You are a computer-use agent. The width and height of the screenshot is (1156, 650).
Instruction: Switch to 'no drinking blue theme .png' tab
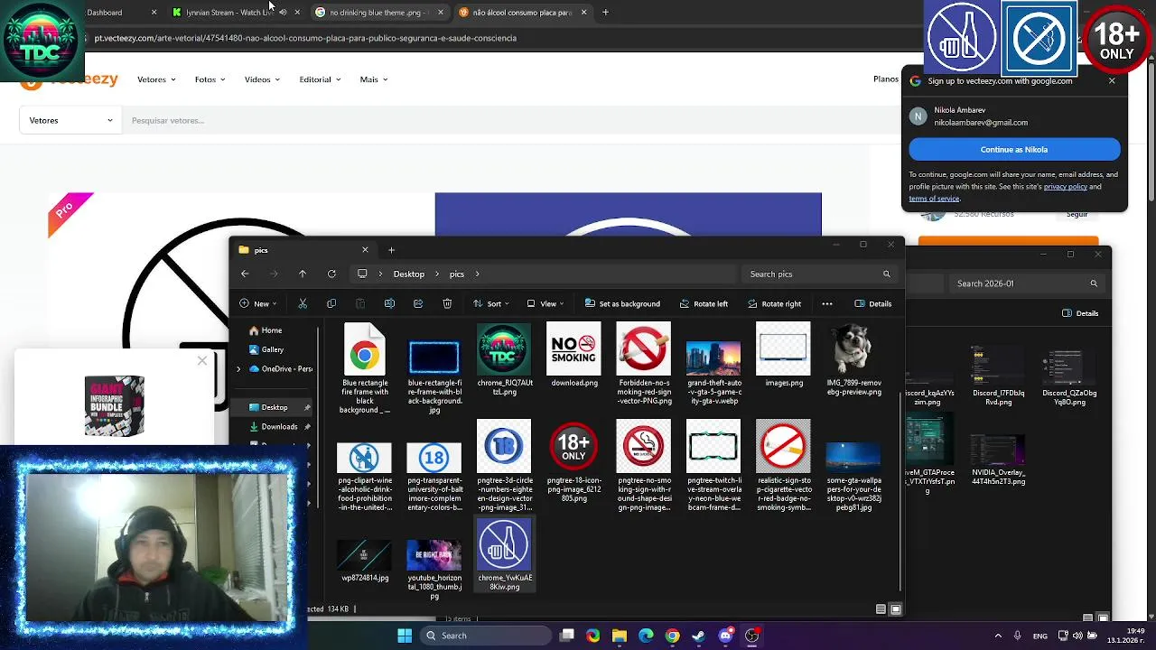click(x=379, y=13)
